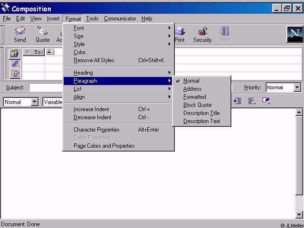Screen dimensions: 304x228
Task: Open the Insert menu
Action: point(53,19)
